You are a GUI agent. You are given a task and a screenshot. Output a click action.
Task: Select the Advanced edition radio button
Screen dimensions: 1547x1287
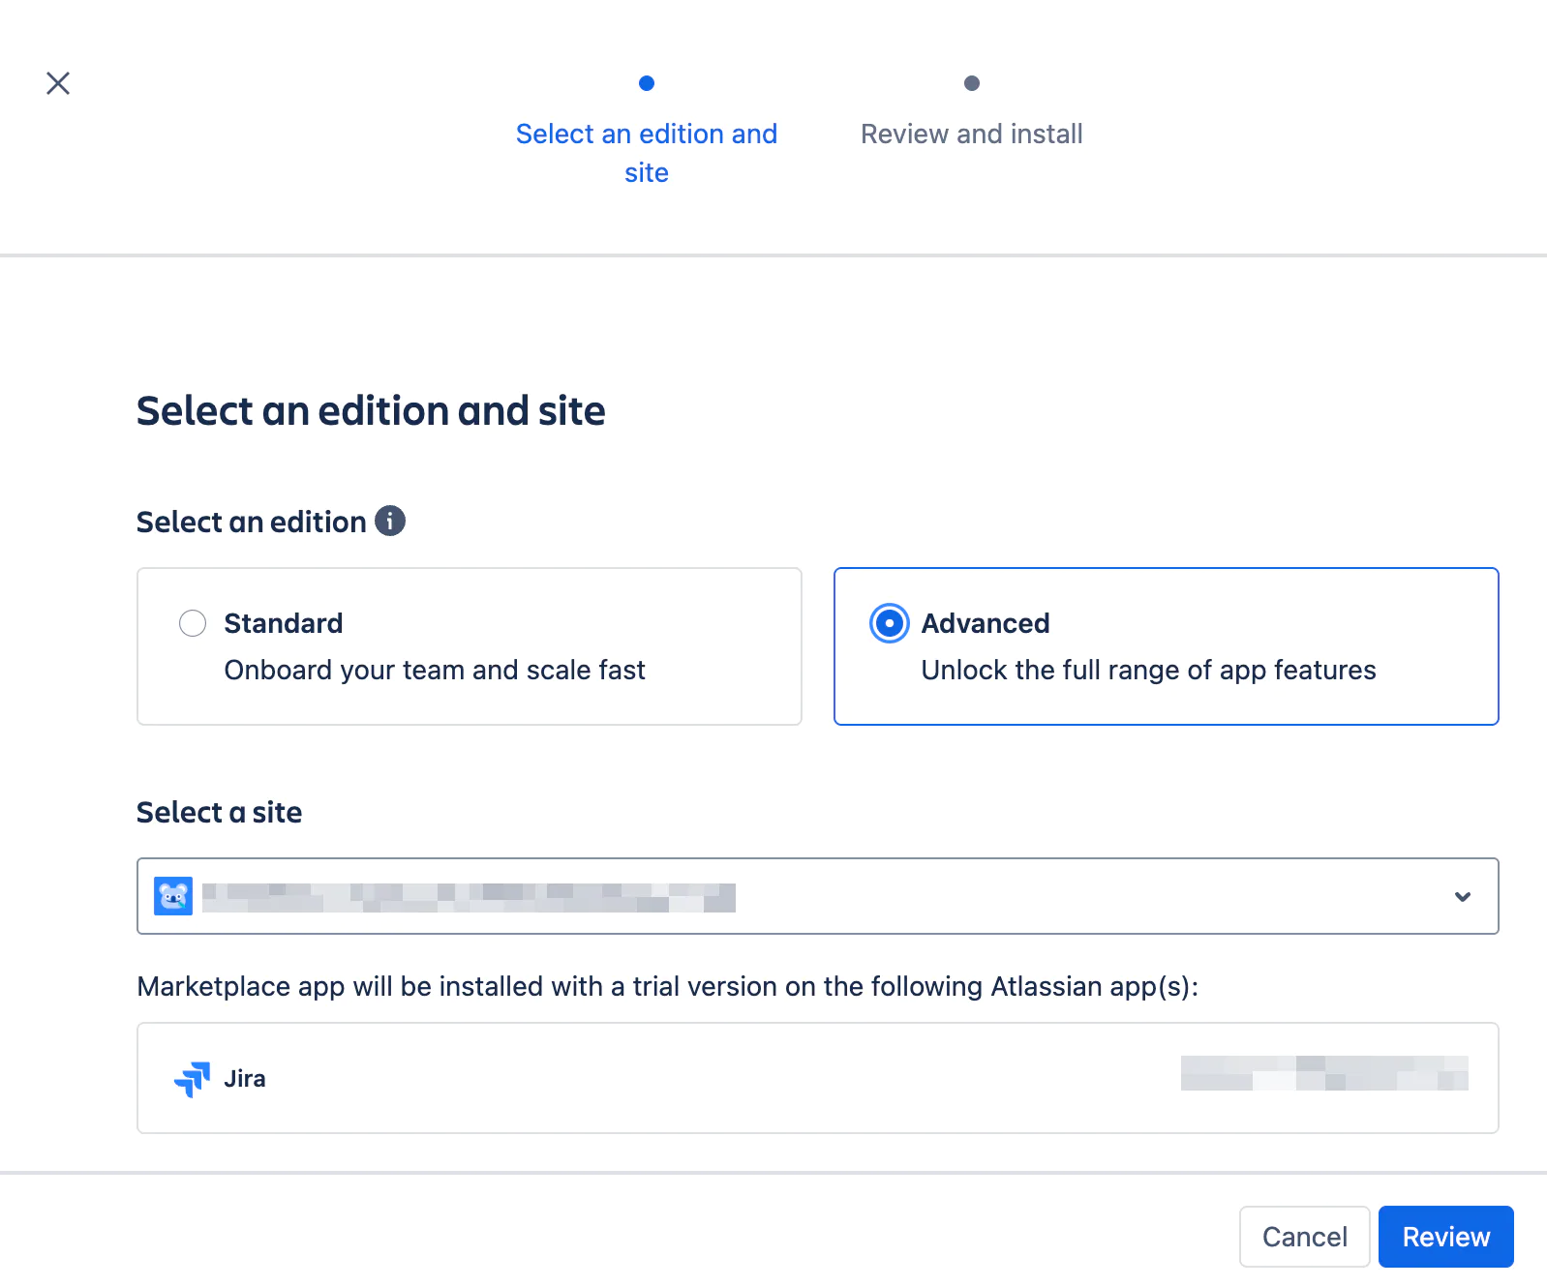889,623
